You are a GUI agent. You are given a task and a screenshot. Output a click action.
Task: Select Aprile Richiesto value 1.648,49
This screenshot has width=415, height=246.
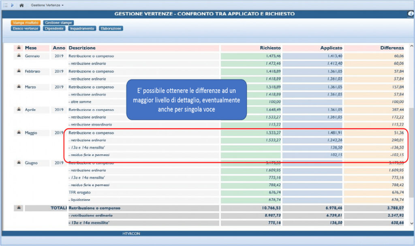point(273,110)
